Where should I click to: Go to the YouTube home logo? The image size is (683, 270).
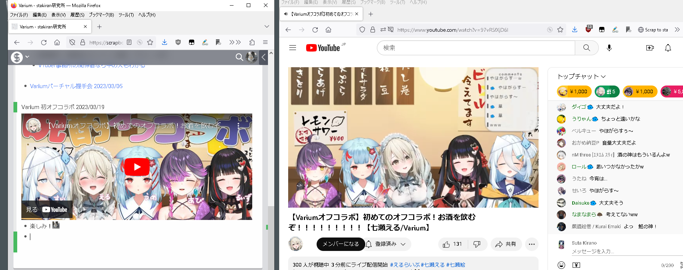click(323, 48)
